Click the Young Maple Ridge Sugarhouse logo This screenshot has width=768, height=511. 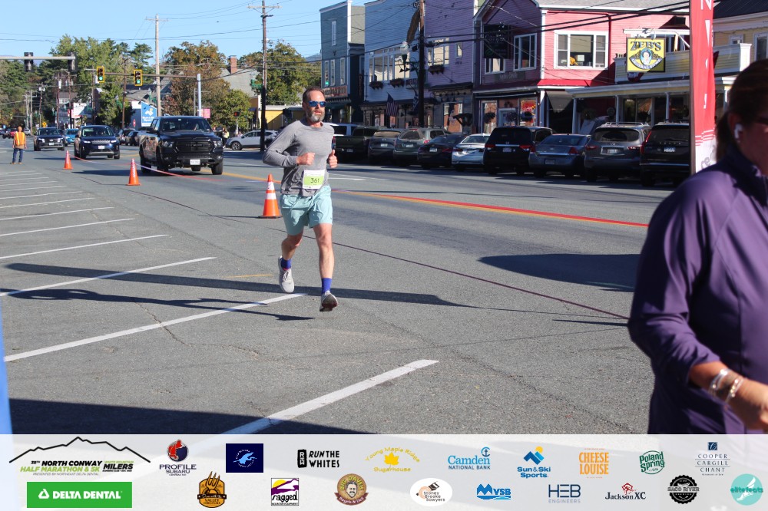click(x=392, y=460)
